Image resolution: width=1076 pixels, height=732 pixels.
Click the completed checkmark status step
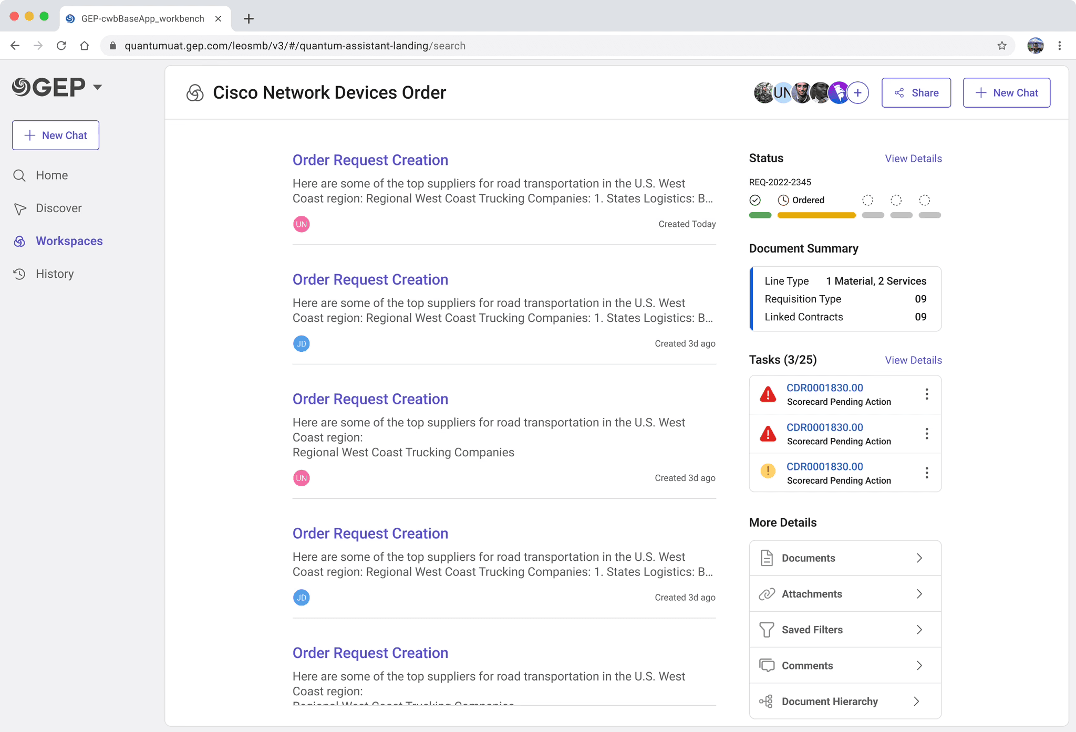[755, 200]
